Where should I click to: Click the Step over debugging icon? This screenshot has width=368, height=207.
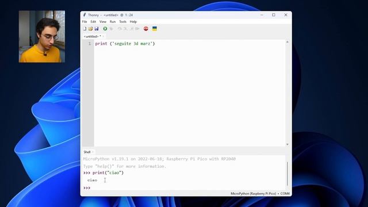point(120,29)
